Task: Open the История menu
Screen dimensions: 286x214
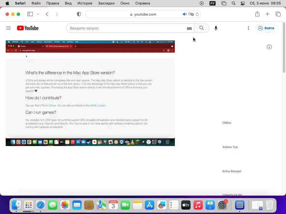Action: [x=85, y=3]
